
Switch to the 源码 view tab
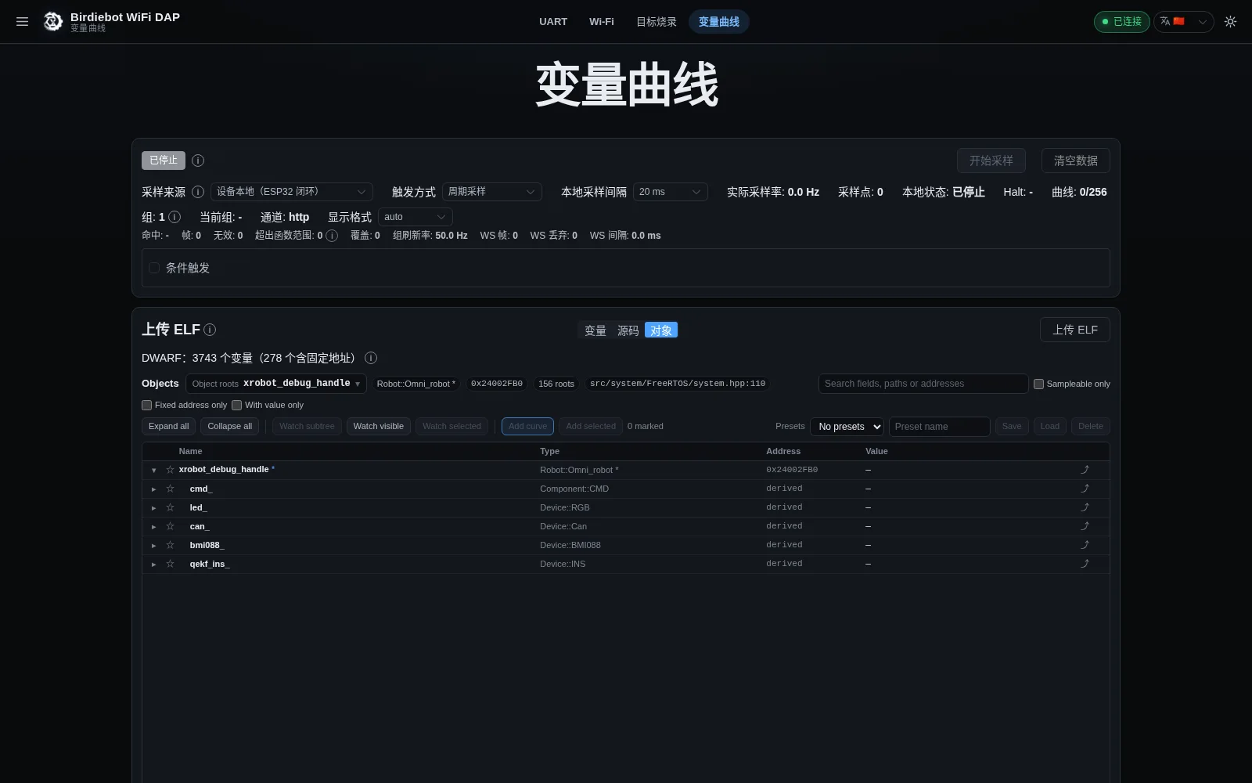click(628, 330)
